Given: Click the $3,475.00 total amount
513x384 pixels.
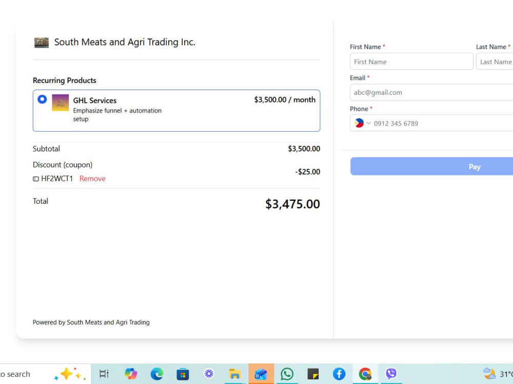Looking at the screenshot, I should (292, 204).
